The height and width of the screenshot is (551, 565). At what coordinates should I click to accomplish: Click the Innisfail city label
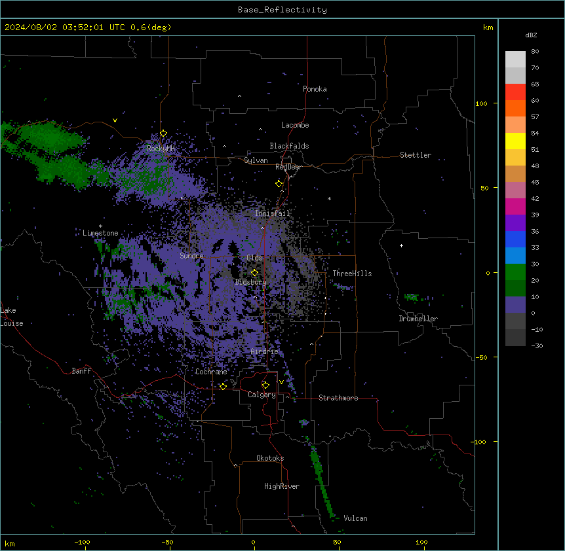(272, 213)
